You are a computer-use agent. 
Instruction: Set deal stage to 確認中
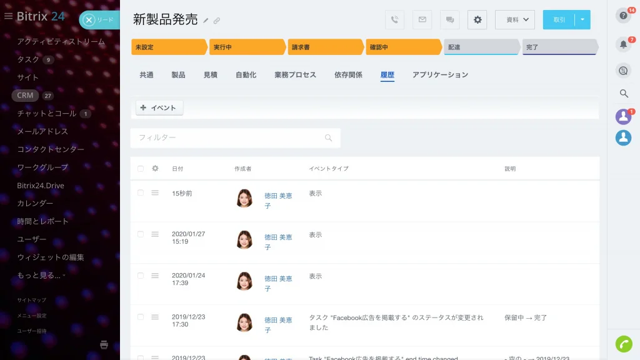coord(403,47)
